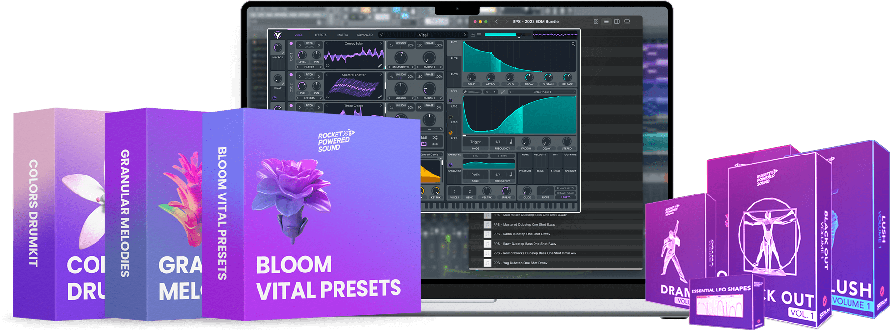
Task: Click the 8 - 1 LFO grid field
Action: pos(491,92)
